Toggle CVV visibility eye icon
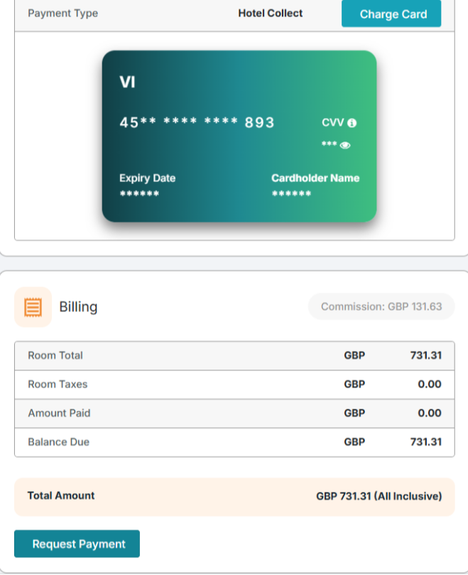This screenshot has height=575, width=468. click(x=345, y=145)
